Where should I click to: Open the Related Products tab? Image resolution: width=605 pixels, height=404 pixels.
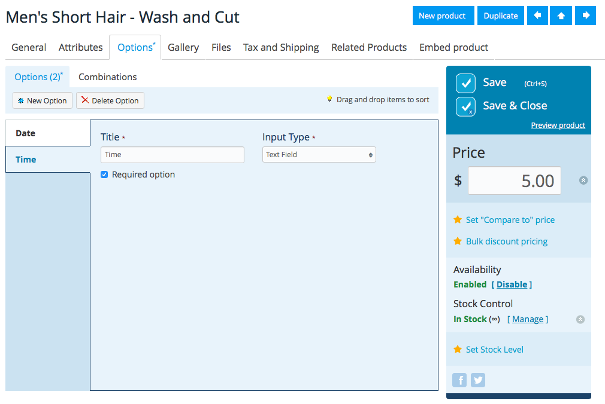(x=369, y=47)
